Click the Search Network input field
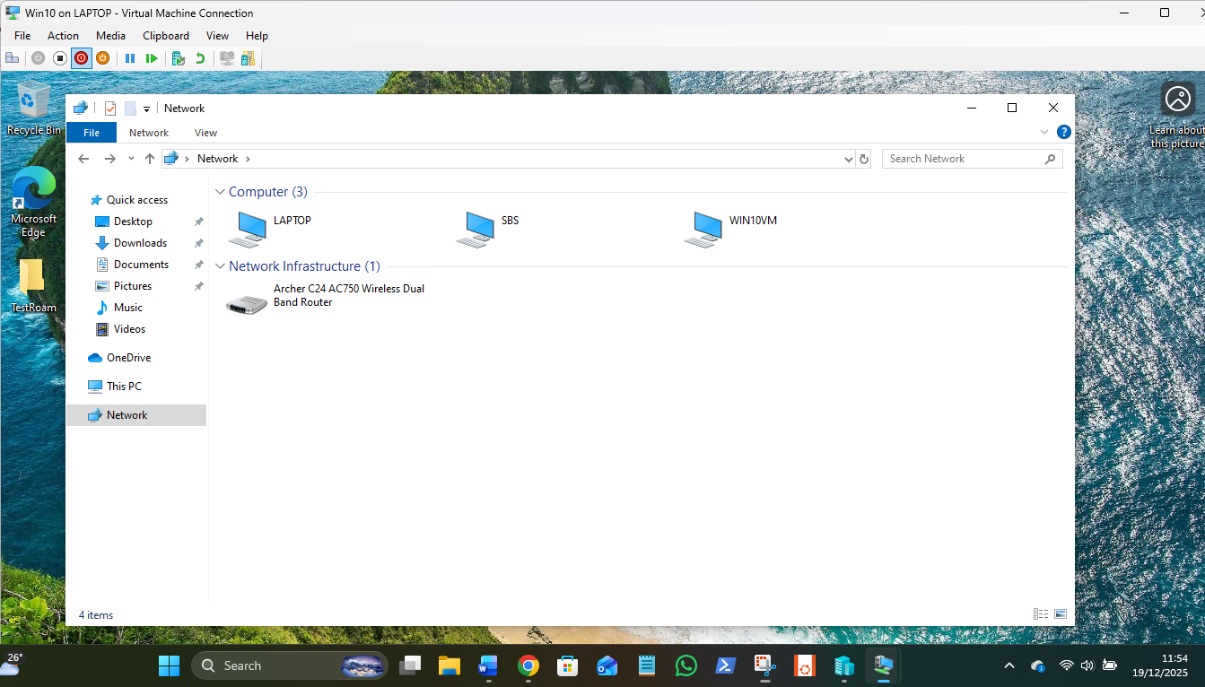 964,159
